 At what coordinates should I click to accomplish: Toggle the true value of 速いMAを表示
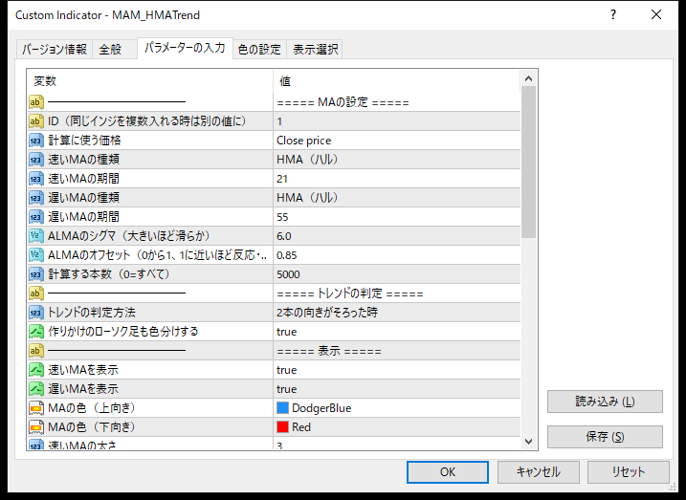tap(397, 370)
